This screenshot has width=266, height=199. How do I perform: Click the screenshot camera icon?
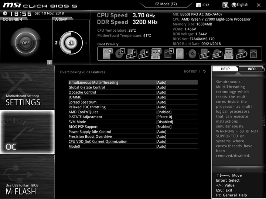tap(198, 5)
